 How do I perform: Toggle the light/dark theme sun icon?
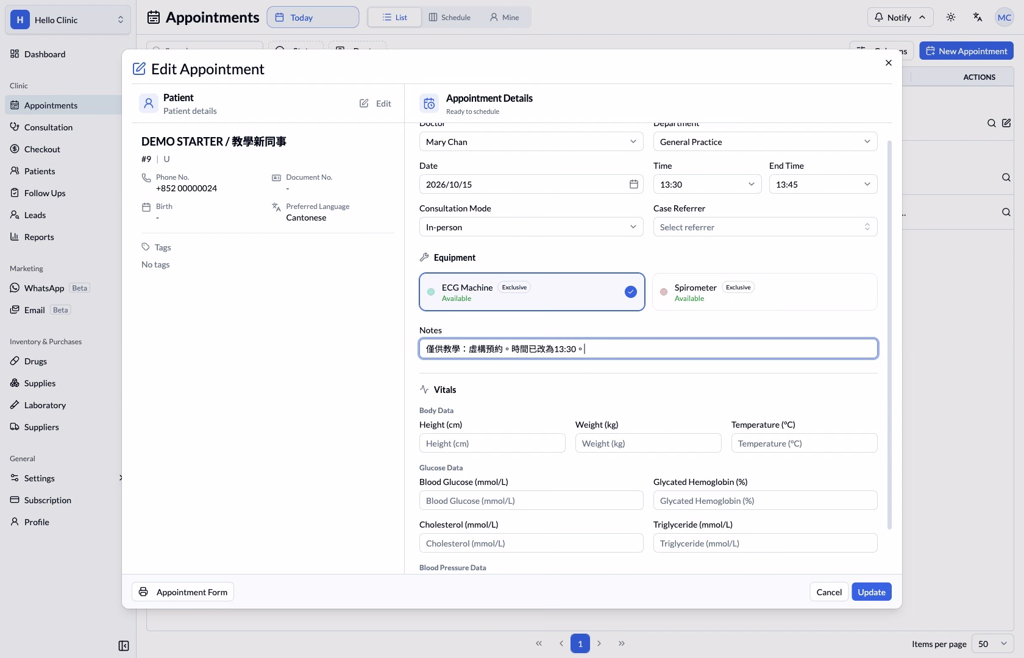[951, 17]
